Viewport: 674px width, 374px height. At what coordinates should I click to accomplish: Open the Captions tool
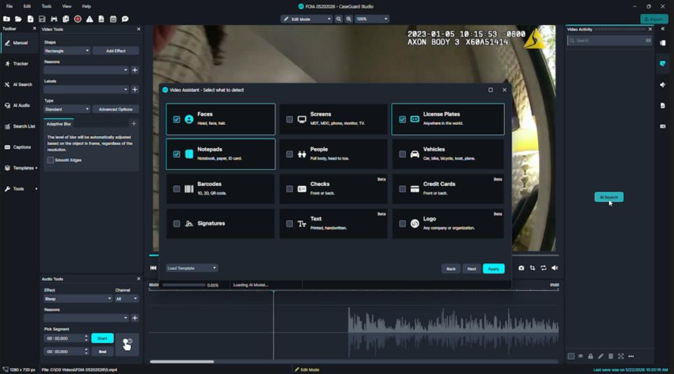pyautogui.click(x=18, y=147)
